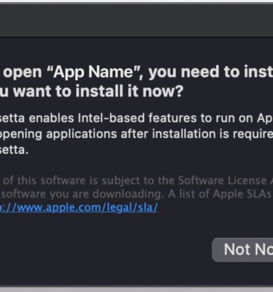Click the dark title bar above the dialog

point(136,20)
